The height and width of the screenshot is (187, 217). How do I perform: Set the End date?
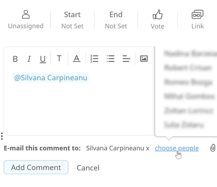116,20
